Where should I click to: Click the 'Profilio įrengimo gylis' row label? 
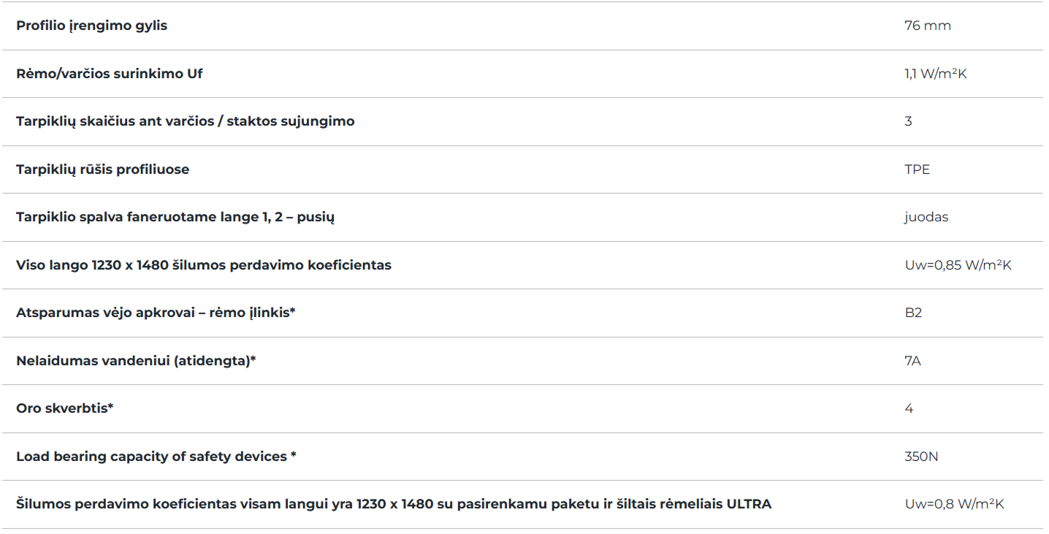91,26
